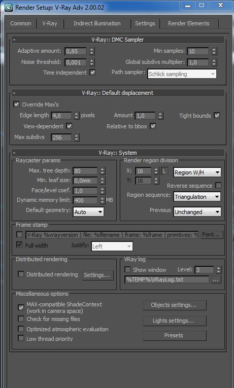Disable Tight bounds checkbox
The height and width of the screenshot is (388, 234).
click(x=217, y=115)
